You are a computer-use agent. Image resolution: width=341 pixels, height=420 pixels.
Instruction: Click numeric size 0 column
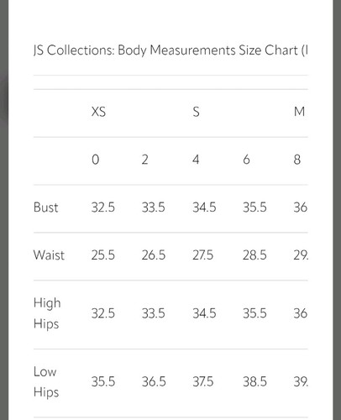[96, 160]
